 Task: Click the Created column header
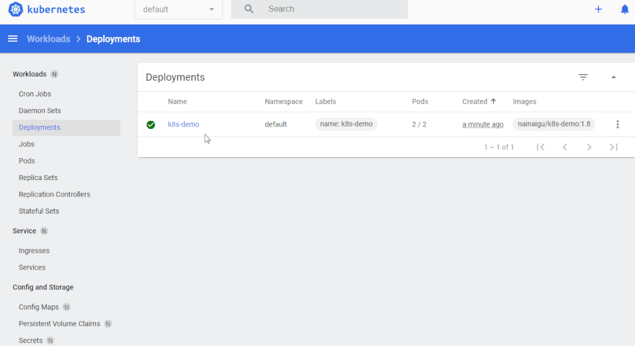tap(474, 102)
